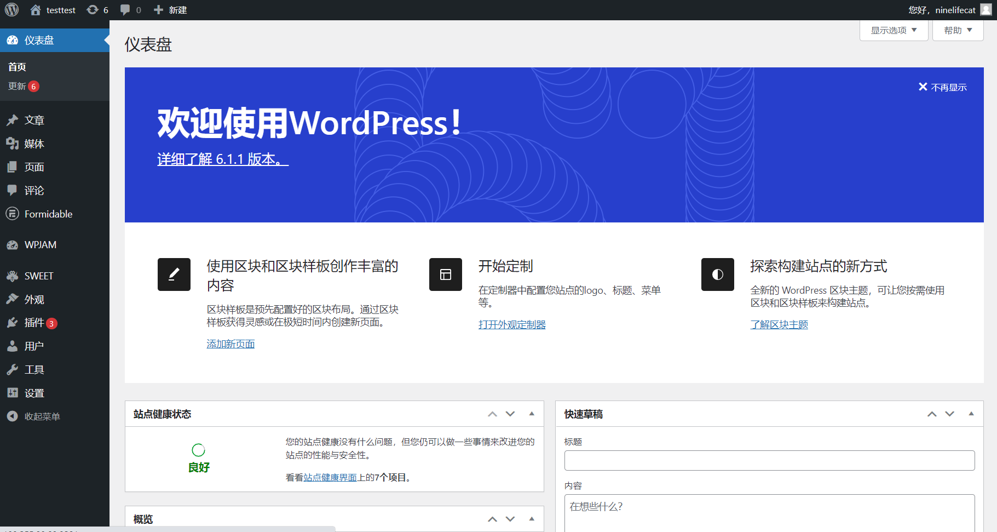Open the 6.1.1 version details link
This screenshot has height=532, width=997.
[x=223, y=159]
